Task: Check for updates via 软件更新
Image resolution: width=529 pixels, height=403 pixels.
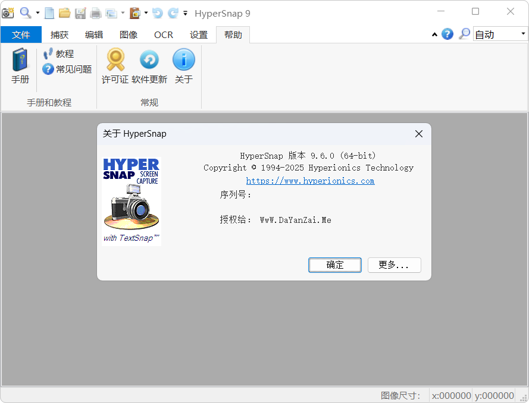Action: click(149, 66)
